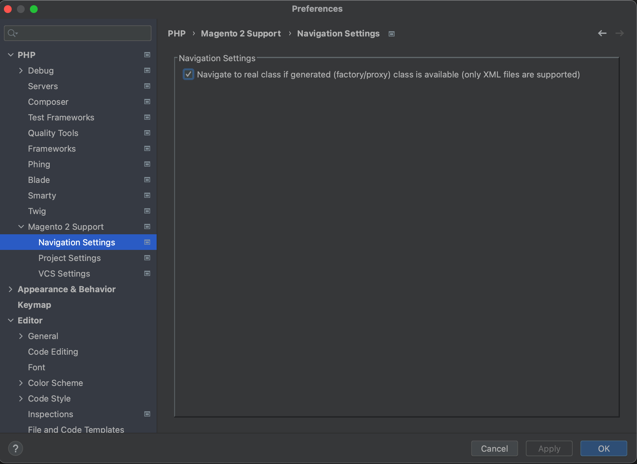
Task: Click the project-level icon beside Project Settings
Action: (x=147, y=258)
